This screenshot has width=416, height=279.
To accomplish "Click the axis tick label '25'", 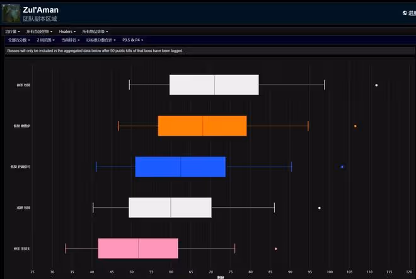I will [x=32, y=272].
